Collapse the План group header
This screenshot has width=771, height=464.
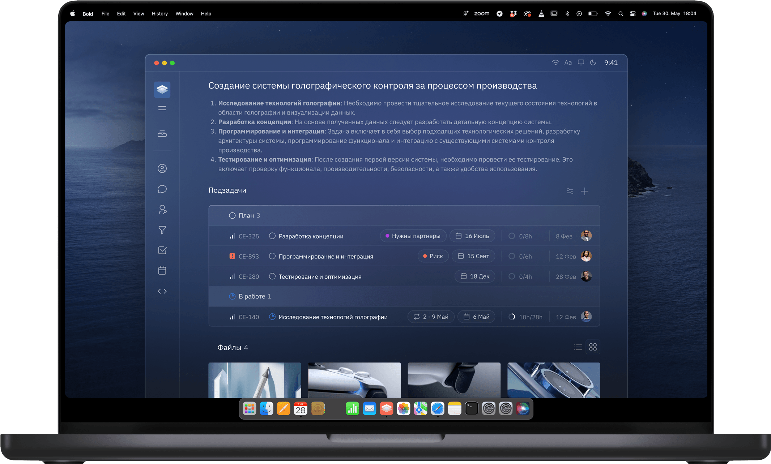[x=404, y=216]
